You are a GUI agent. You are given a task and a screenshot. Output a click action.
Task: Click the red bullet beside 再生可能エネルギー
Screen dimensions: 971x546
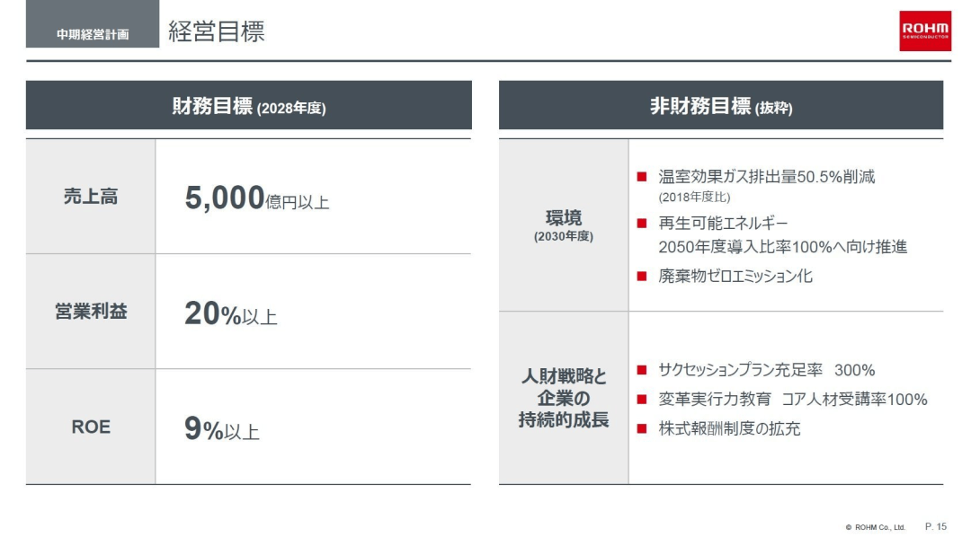pyautogui.click(x=642, y=224)
